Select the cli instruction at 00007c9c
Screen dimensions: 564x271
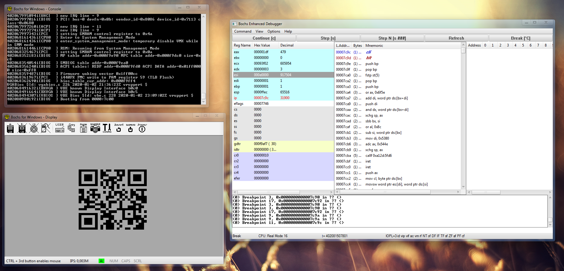point(398,52)
